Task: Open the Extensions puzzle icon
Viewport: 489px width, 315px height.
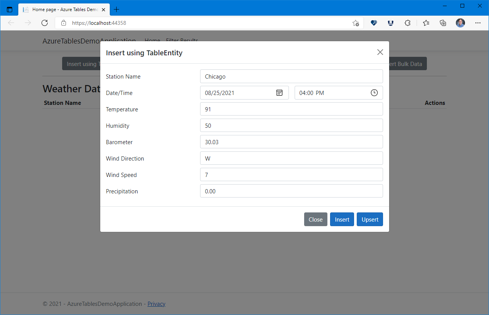Action: pyautogui.click(x=407, y=23)
